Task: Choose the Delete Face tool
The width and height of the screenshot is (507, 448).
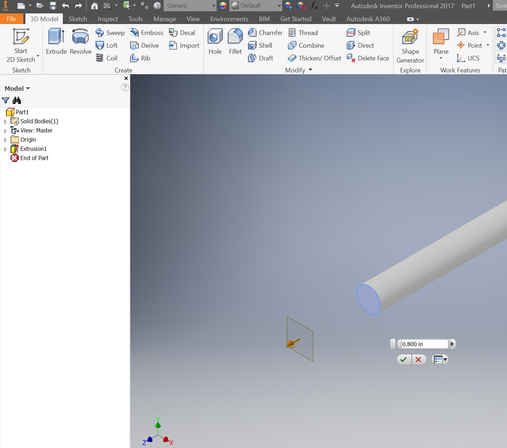Action: pos(368,58)
